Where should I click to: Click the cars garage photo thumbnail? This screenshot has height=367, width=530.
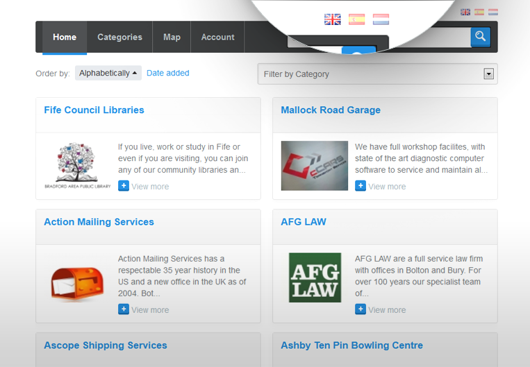(x=315, y=166)
